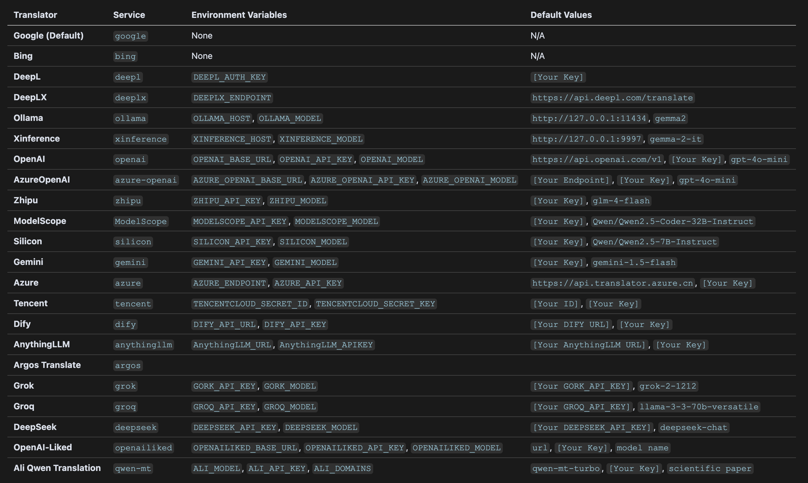Screen dimensions: 808x483
Task: Click the OLLAMA_HOST variable
Action: point(222,118)
